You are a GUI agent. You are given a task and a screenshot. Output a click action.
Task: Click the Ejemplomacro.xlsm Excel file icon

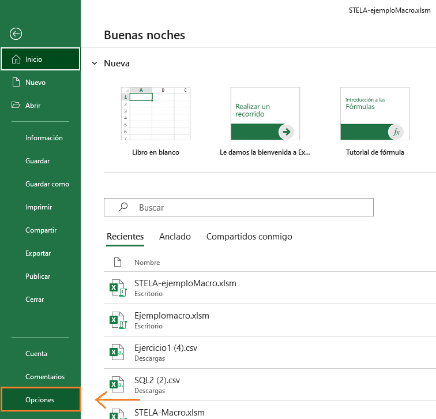[118, 320]
